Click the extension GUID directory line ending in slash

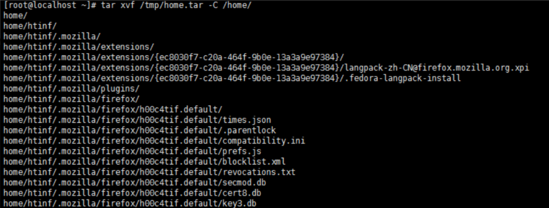[174, 57]
